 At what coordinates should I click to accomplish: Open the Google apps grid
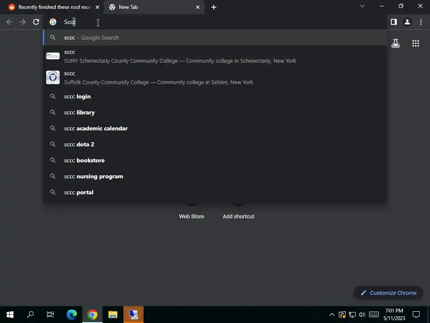pos(416,43)
